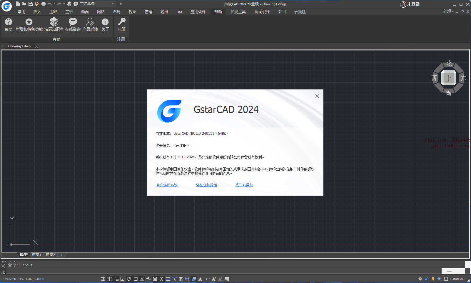This screenshot has height=283, width=471.
Task: Open the 外观 appearance dropdown
Action: [x=448, y=11]
